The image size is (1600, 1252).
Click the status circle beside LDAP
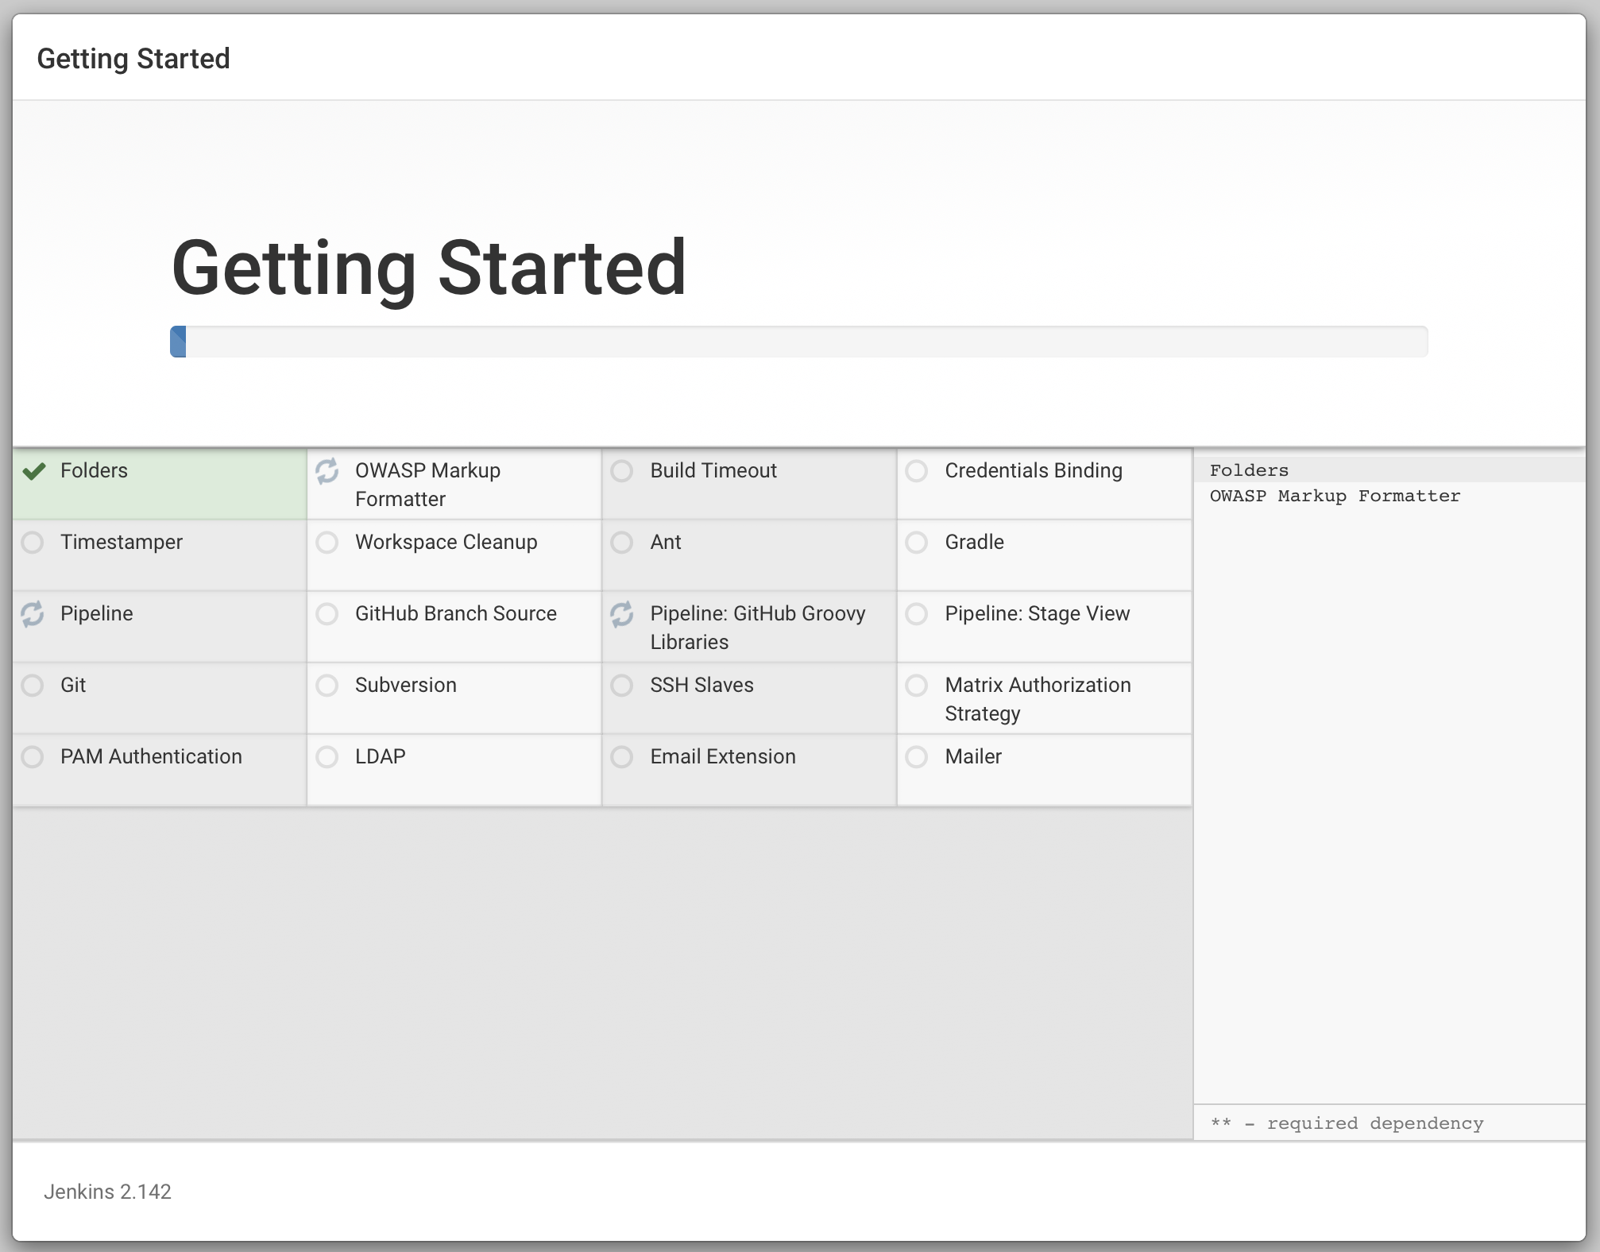[x=327, y=757]
